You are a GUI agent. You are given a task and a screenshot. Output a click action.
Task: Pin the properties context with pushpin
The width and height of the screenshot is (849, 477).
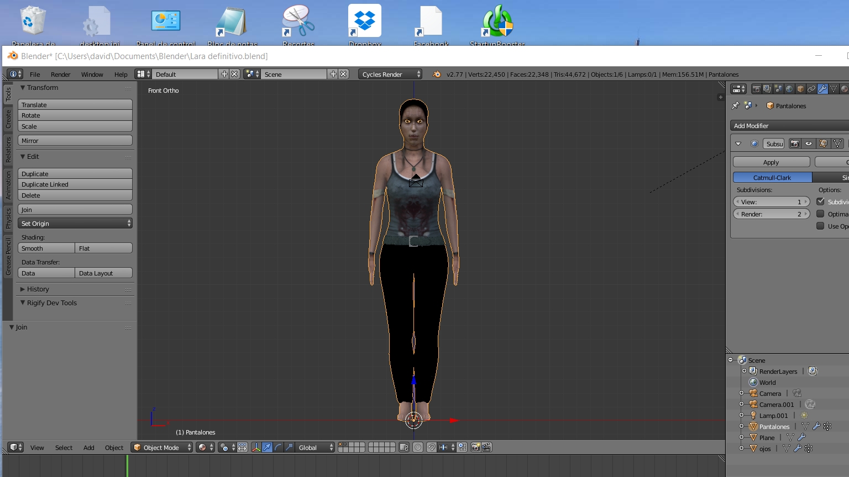point(735,105)
